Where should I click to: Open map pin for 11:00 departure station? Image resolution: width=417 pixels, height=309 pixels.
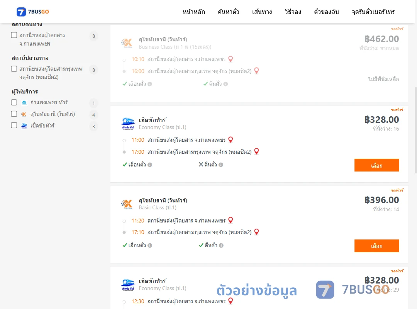coord(231,140)
